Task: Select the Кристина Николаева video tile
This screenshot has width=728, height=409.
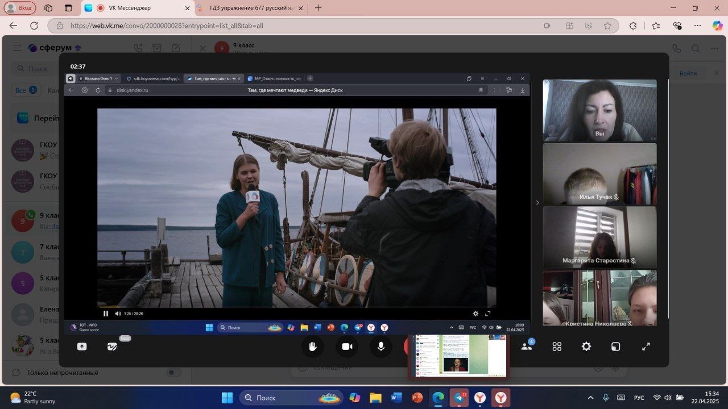Action: pyautogui.click(x=599, y=297)
